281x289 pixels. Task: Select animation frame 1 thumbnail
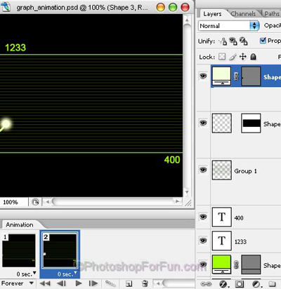(19, 250)
